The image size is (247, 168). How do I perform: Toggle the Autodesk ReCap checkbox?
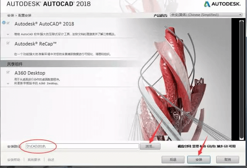(8, 43)
